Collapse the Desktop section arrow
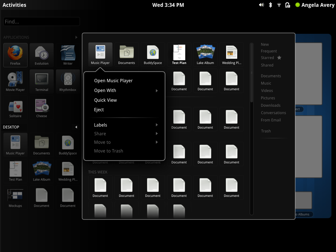The height and width of the screenshot is (252, 336). point(76,127)
